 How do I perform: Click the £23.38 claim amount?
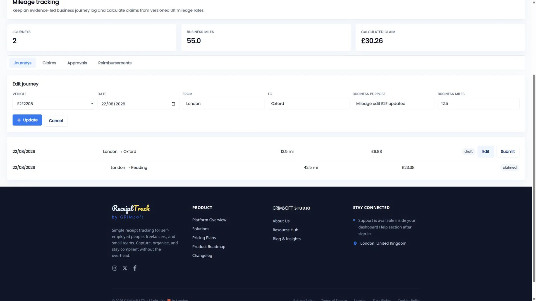tap(408, 168)
